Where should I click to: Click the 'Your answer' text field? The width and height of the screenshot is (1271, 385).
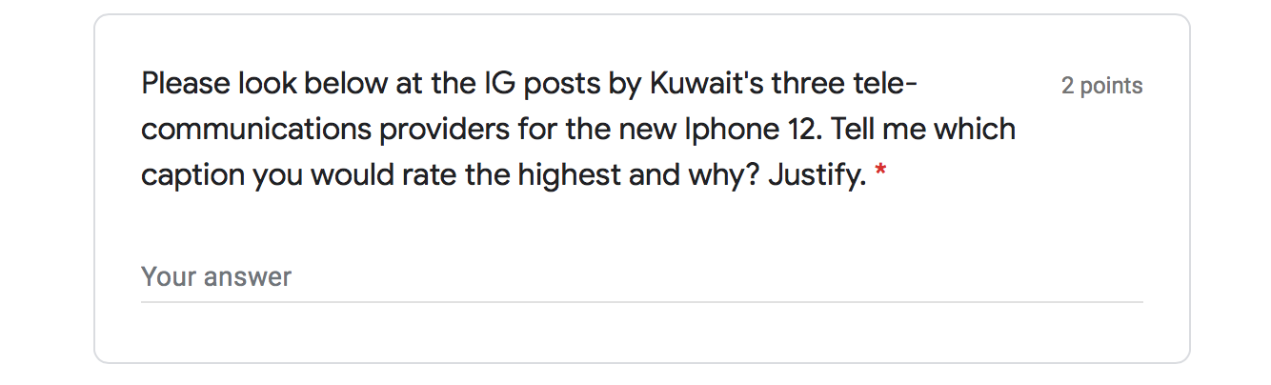(x=641, y=277)
